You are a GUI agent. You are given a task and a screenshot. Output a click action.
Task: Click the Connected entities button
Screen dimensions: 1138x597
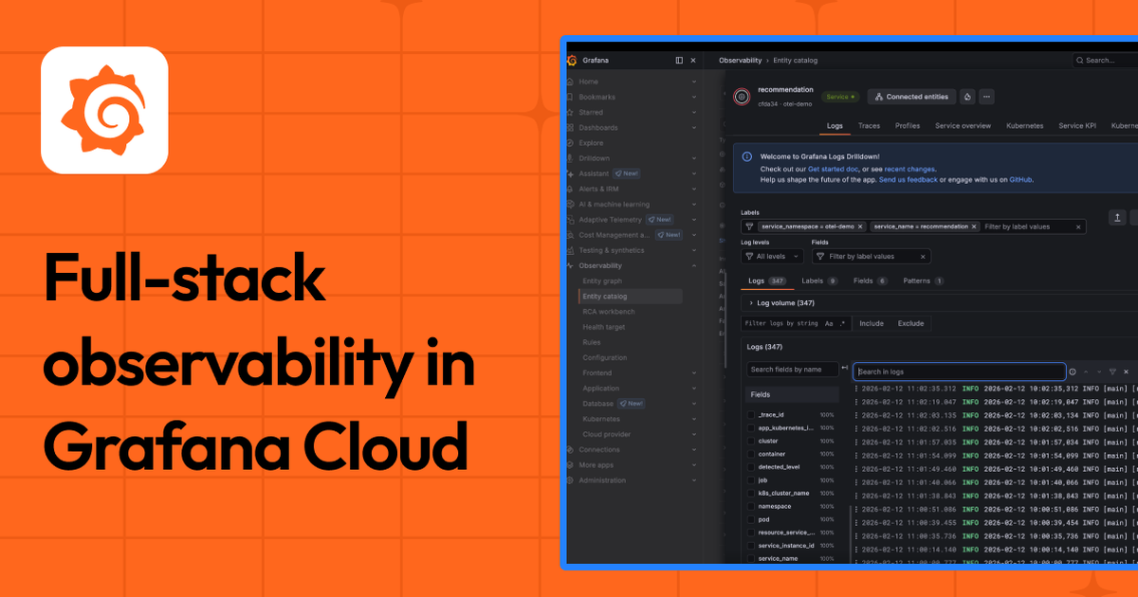pos(911,97)
